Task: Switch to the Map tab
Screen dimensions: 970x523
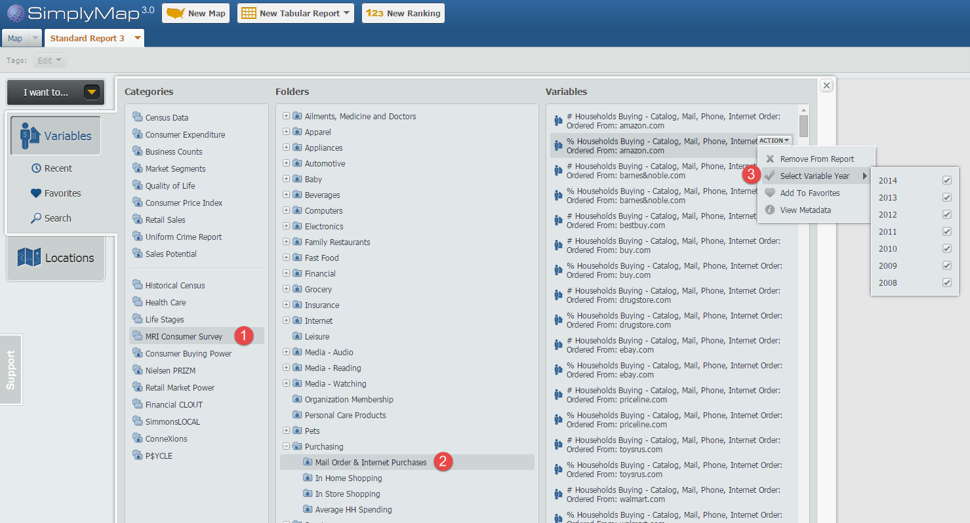Action: [x=15, y=38]
